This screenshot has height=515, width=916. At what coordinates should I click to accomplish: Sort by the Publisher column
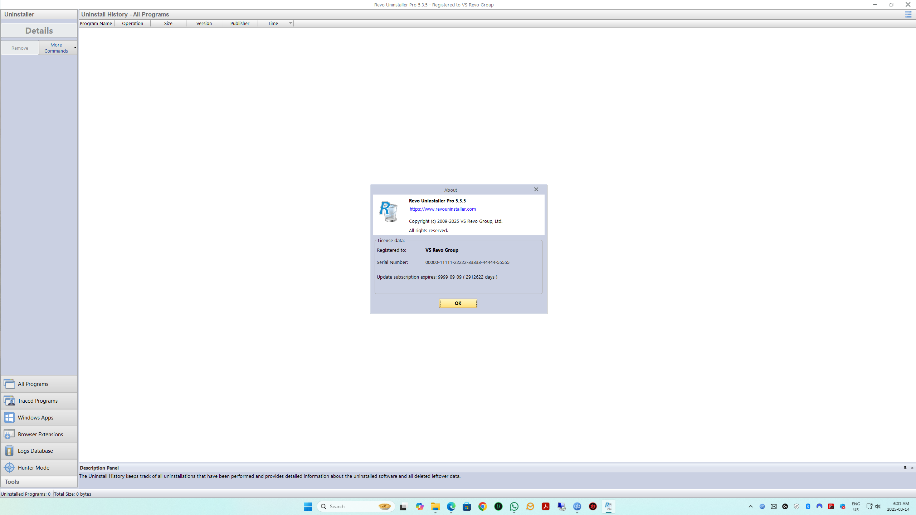point(240,23)
